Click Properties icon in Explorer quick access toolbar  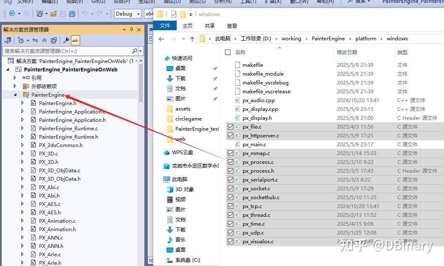click(174, 14)
